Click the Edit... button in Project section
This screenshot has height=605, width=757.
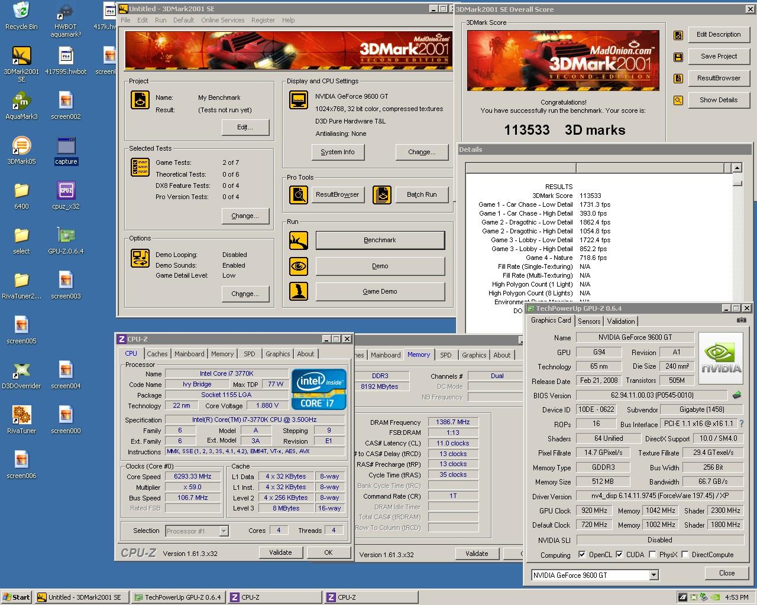tap(245, 127)
